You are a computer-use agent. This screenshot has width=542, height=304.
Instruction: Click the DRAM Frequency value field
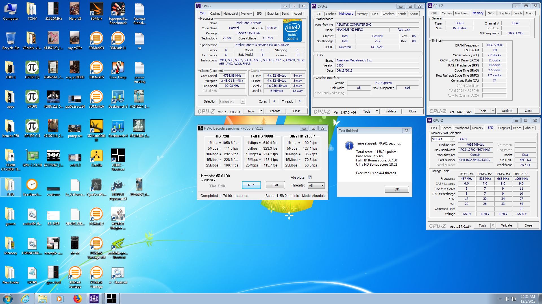tap(494, 45)
